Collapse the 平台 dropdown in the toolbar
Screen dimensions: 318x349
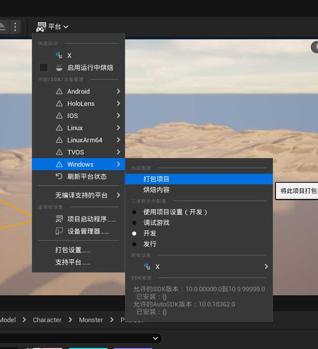52,26
